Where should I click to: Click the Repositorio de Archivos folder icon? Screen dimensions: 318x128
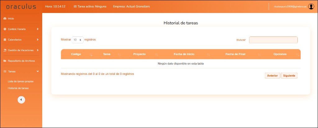point(5,61)
